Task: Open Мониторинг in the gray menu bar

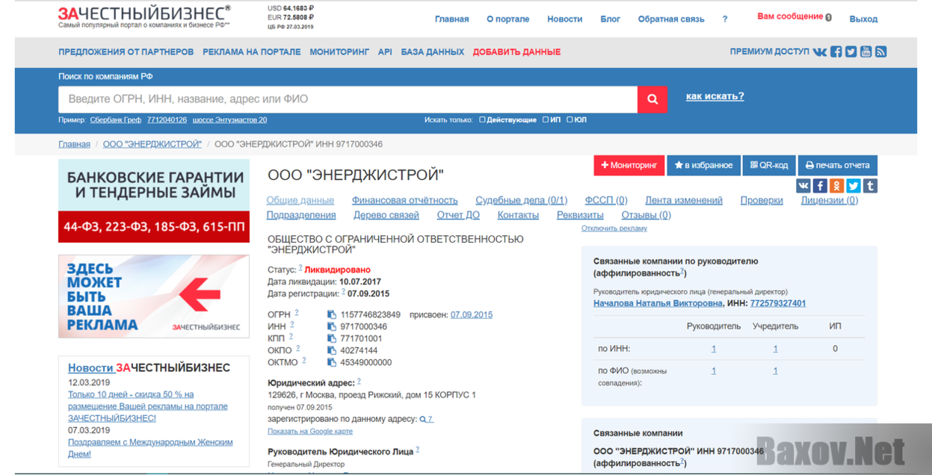Action: click(x=339, y=52)
